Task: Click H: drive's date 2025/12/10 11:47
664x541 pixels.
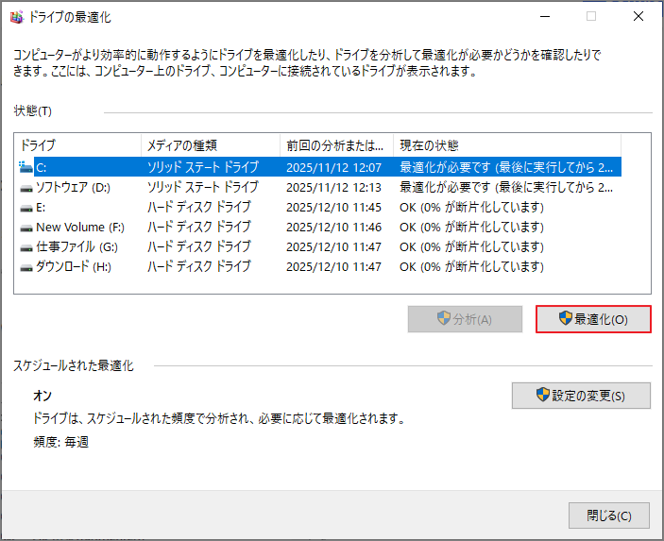Action: tap(333, 267)
